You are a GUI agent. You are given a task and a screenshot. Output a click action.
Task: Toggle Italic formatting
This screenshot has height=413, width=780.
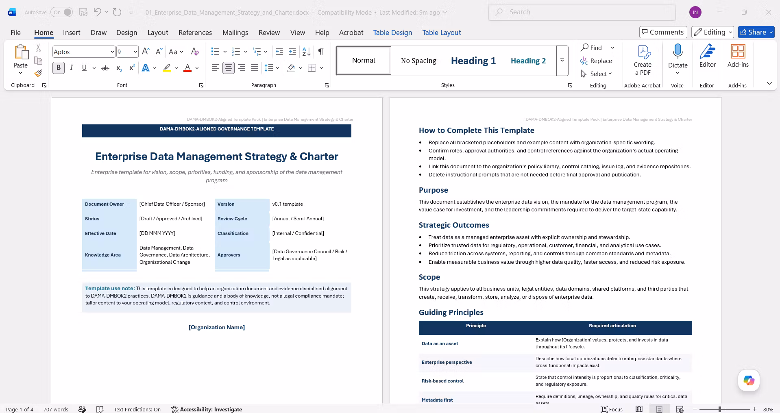click(x=72, y=68)
